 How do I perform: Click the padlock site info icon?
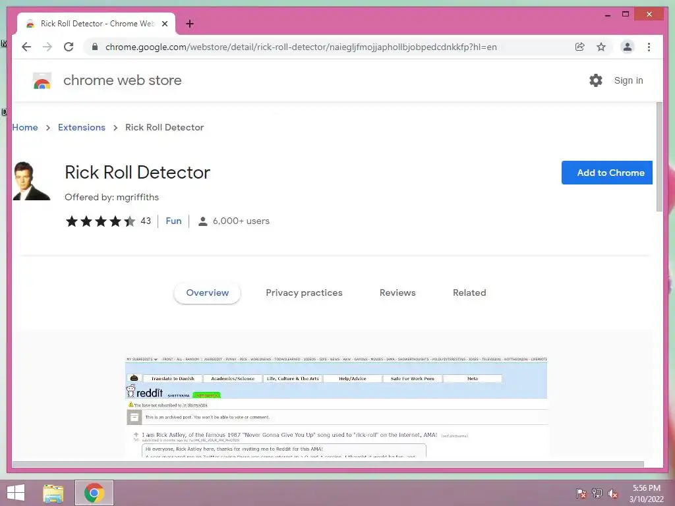[95, 47]
